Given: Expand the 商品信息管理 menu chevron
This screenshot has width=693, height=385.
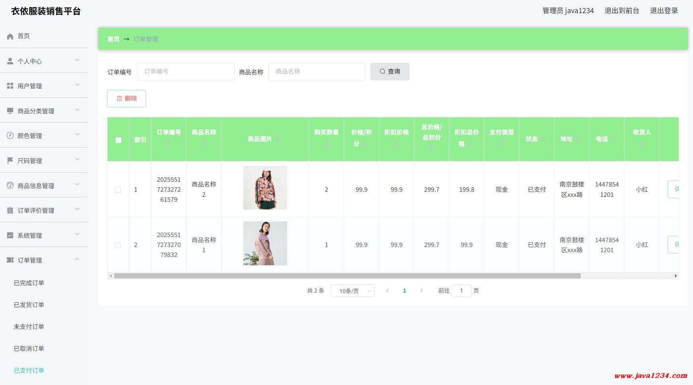Looking at the screenshot, I should tap(77, 185).
